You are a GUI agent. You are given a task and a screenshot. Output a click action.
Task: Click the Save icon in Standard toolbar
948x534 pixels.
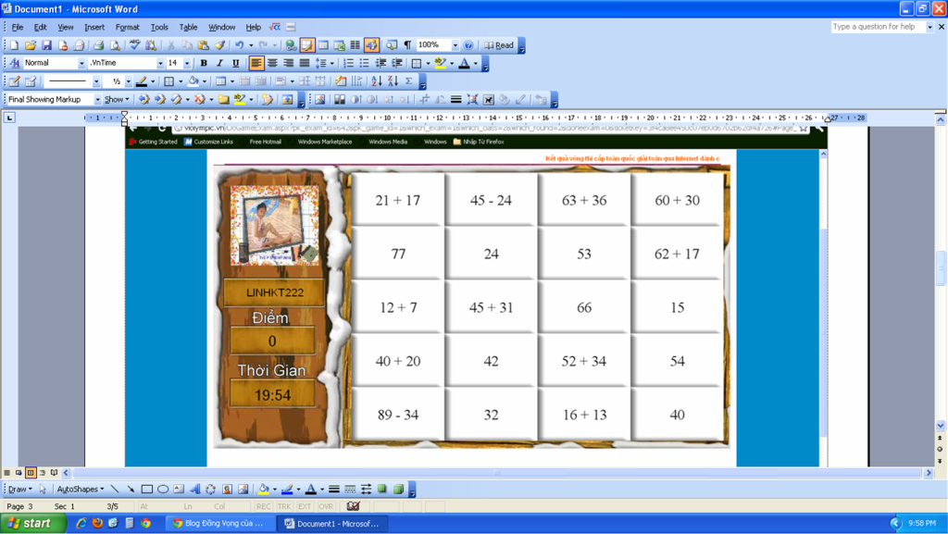click(x=46, y=45)
